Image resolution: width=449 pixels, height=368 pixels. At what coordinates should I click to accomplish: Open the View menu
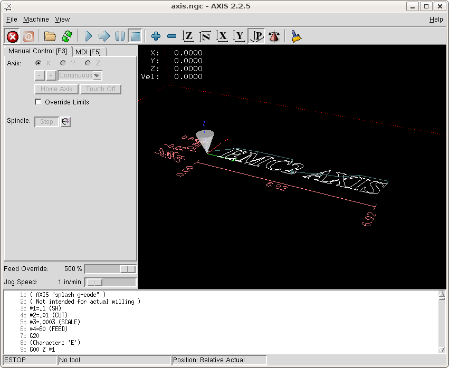click(62, 20)
